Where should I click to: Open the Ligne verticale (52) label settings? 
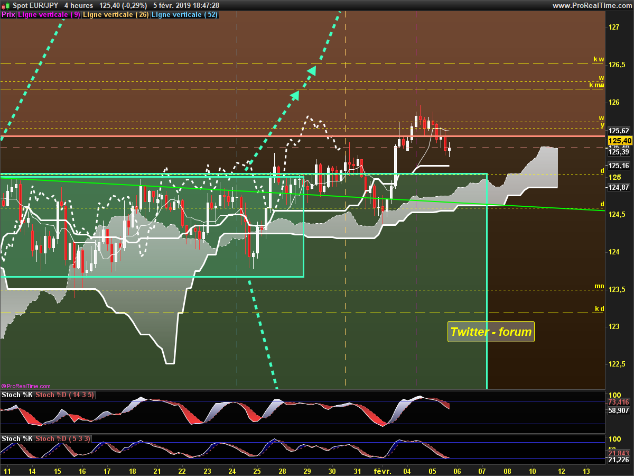[x=184, y=15]
